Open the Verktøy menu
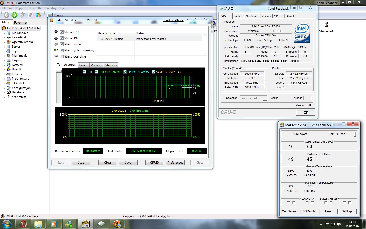The image size is (366, 229). pos(51,8)
